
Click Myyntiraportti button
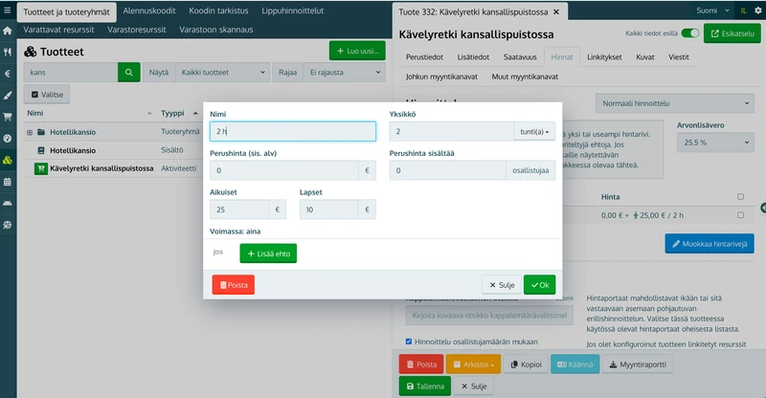tap(638, 365)
